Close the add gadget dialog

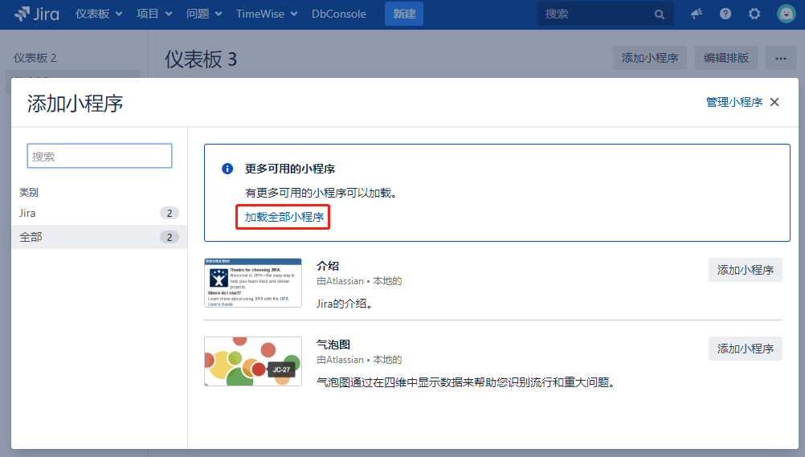point(774,102)
